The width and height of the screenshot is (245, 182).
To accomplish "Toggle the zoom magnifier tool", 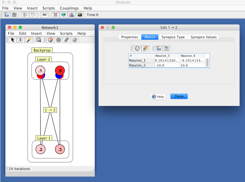I will 39,40.
